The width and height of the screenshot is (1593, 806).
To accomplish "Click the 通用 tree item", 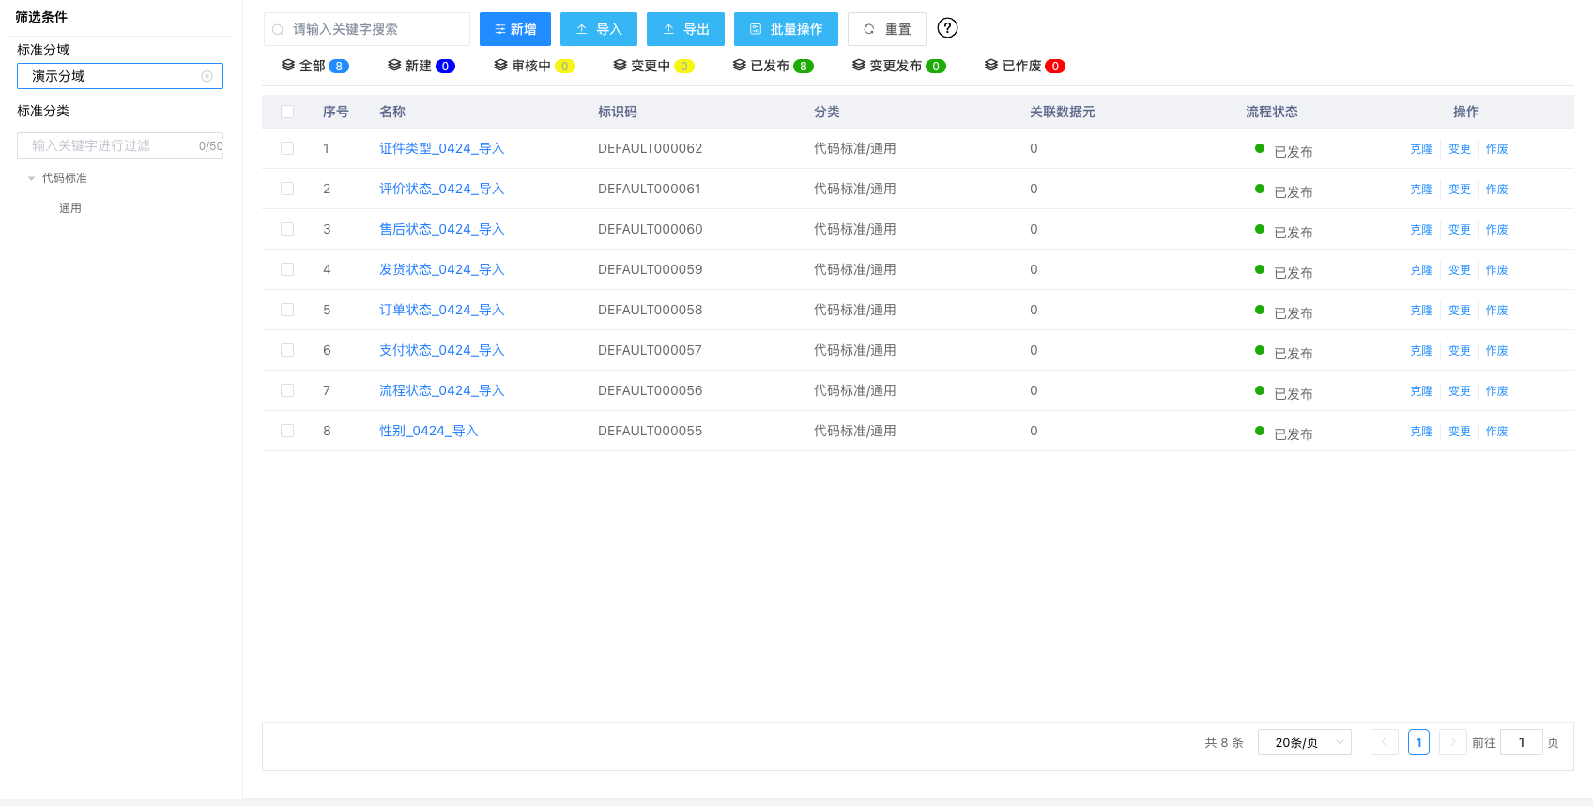I will click(70, 208).
